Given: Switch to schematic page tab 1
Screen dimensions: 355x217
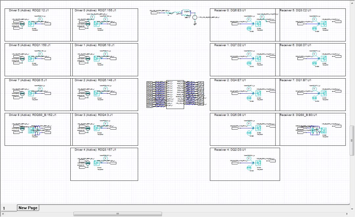Looking at the screenshot, I should [9, 208].
